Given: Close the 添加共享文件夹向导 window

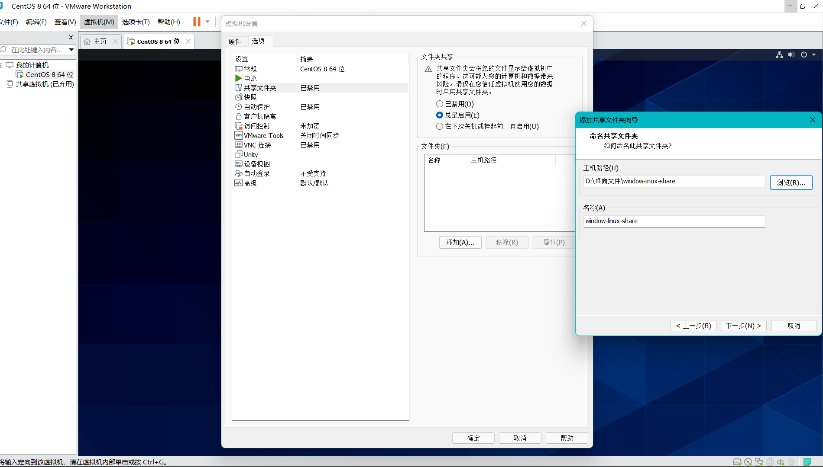Looking at the screenshot, I should (813, 120).
